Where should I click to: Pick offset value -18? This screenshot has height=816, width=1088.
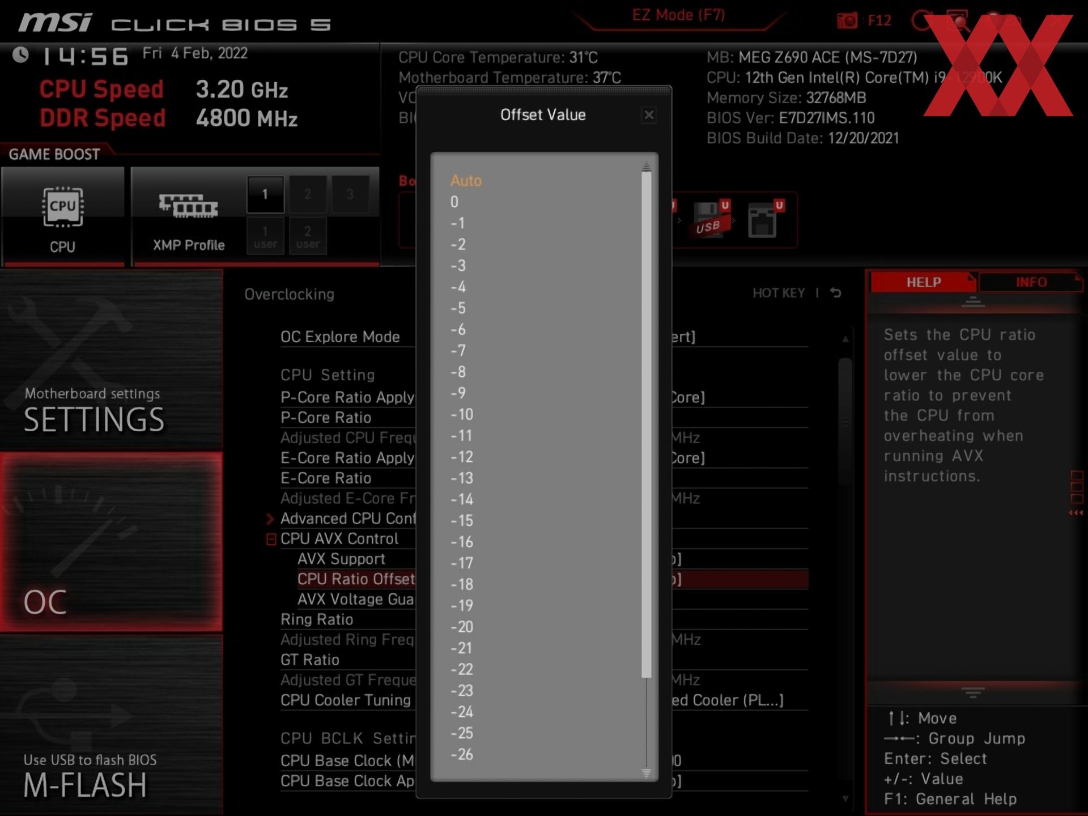tap(462, 584)
